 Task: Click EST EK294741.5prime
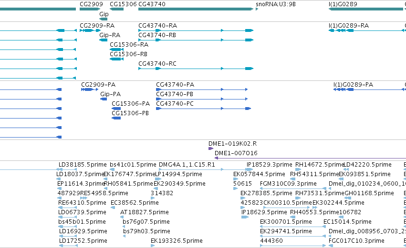click(286, 231)
